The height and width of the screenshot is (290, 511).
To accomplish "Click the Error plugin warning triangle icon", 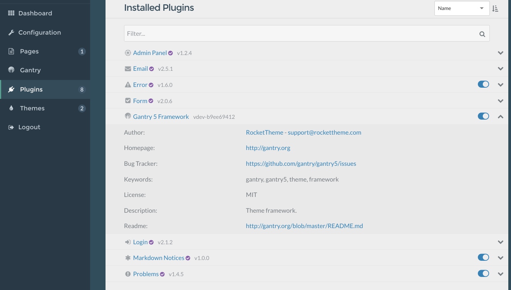I will pyautogui.click(x=127, y=84).
